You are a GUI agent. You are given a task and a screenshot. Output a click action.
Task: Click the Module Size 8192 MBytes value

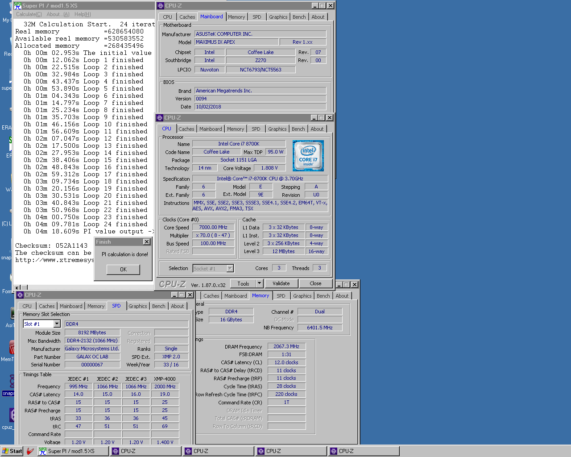[x=92, y=332]
